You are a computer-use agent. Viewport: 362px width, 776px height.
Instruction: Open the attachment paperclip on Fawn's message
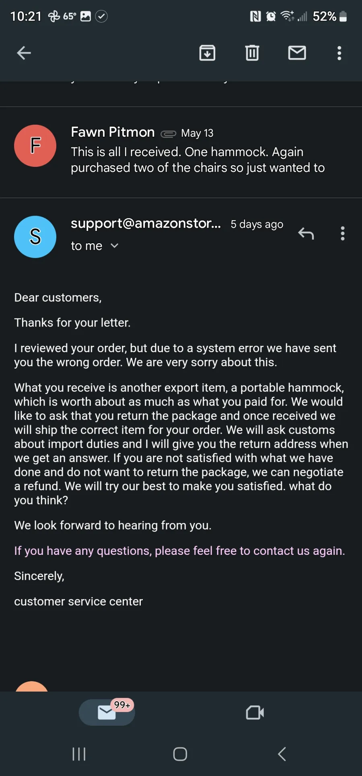[168, 134]
